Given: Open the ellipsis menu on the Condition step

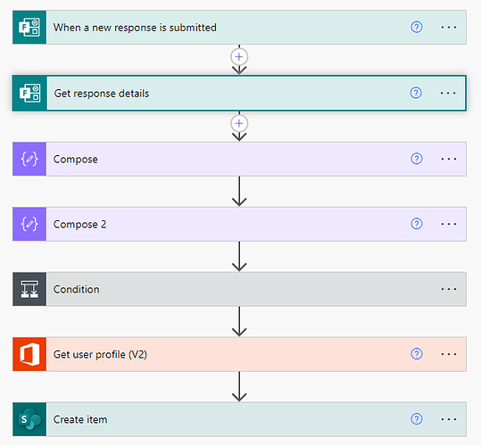Looking at the screenshot, I should tap(449, 289).
